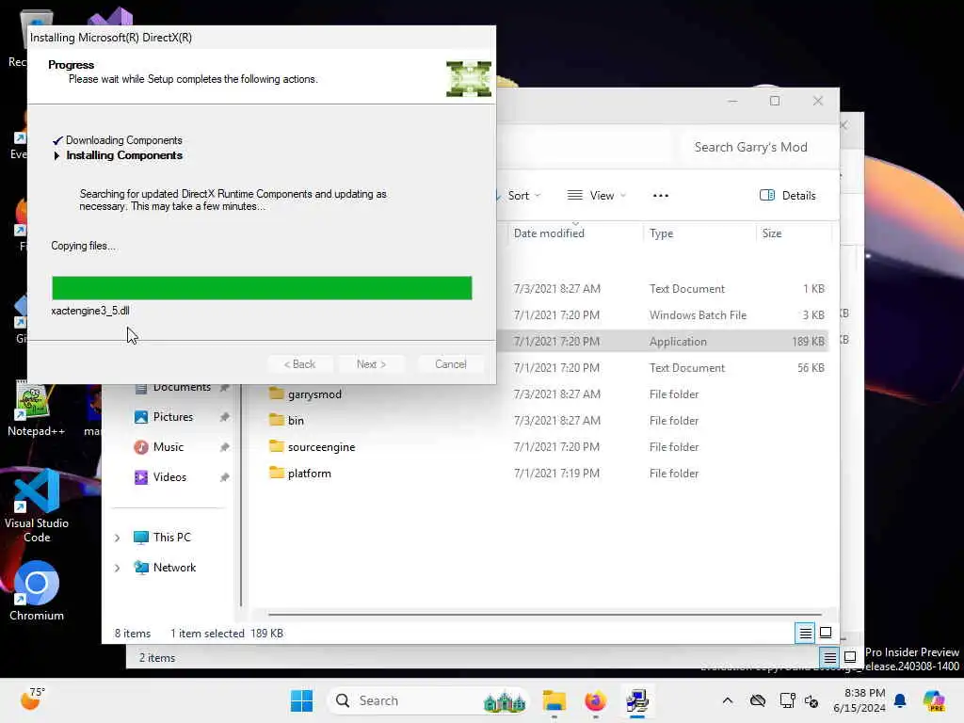
Task: Unpin Videos using its pin icon
Action: pyautogui.click(x=224, y=477)
